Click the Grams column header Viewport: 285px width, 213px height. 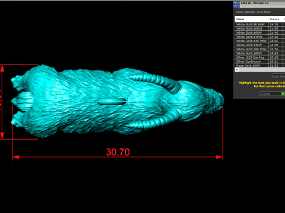275,19
